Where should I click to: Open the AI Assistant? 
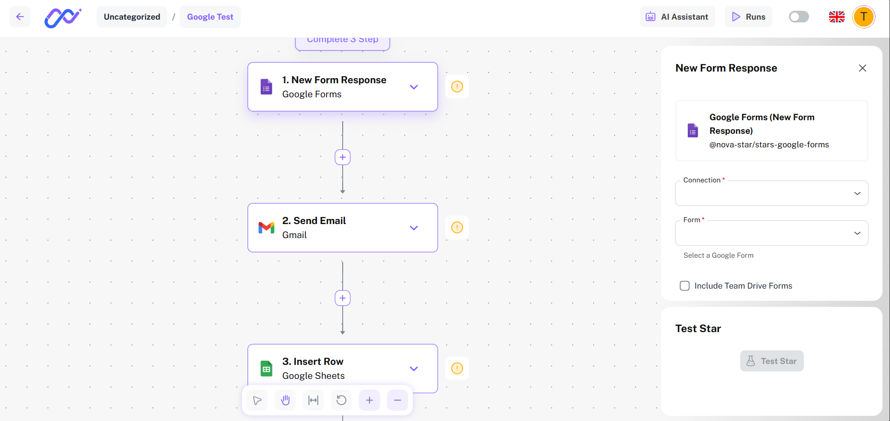(x=677, y=16)
